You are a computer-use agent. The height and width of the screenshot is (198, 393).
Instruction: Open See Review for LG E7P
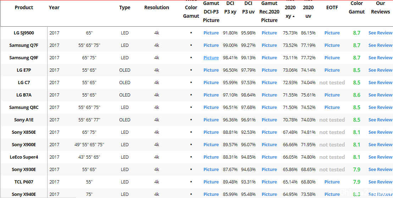(380, 70)
